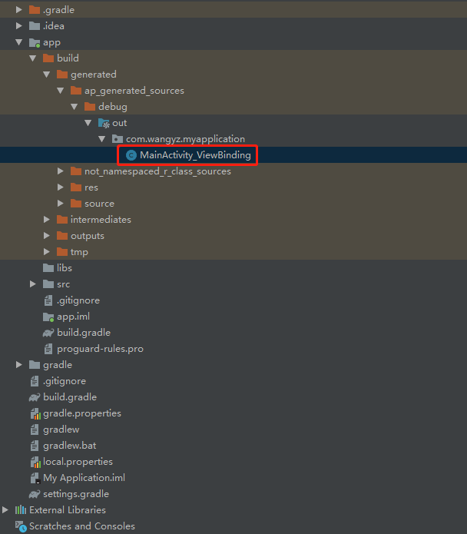Click the local.properties file icon
This screenshot has height=534, width=467.
pos(35,462)
